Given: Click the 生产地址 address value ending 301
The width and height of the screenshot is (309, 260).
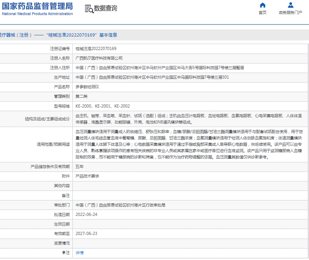Looking at the screenshot, I should click(x=152, y=77).
